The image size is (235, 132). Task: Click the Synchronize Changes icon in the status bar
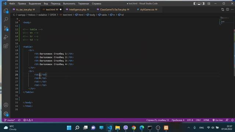tap(19, 120)
